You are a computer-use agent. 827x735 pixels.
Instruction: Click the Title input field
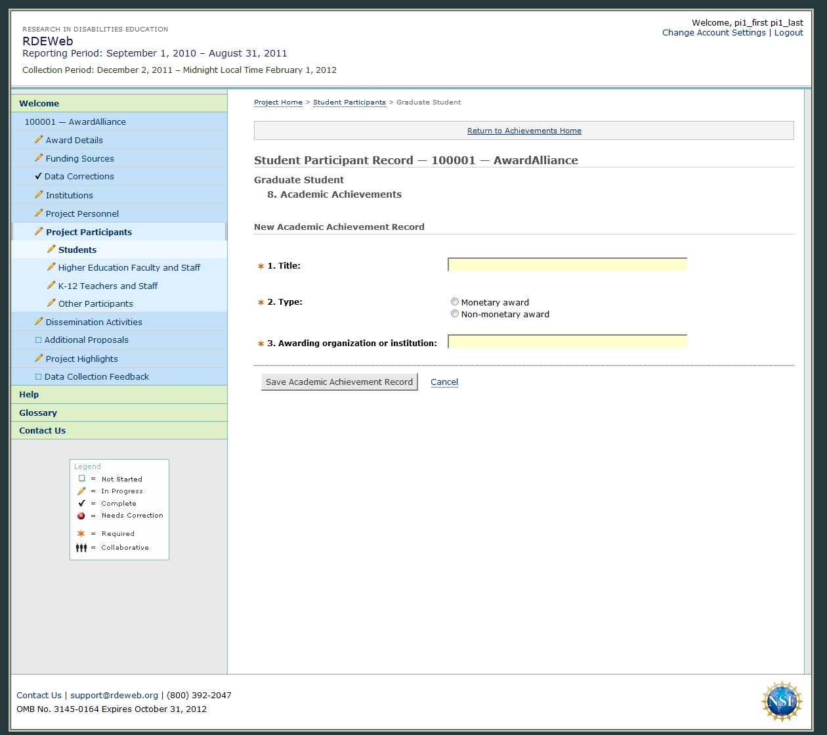point(567,265)
